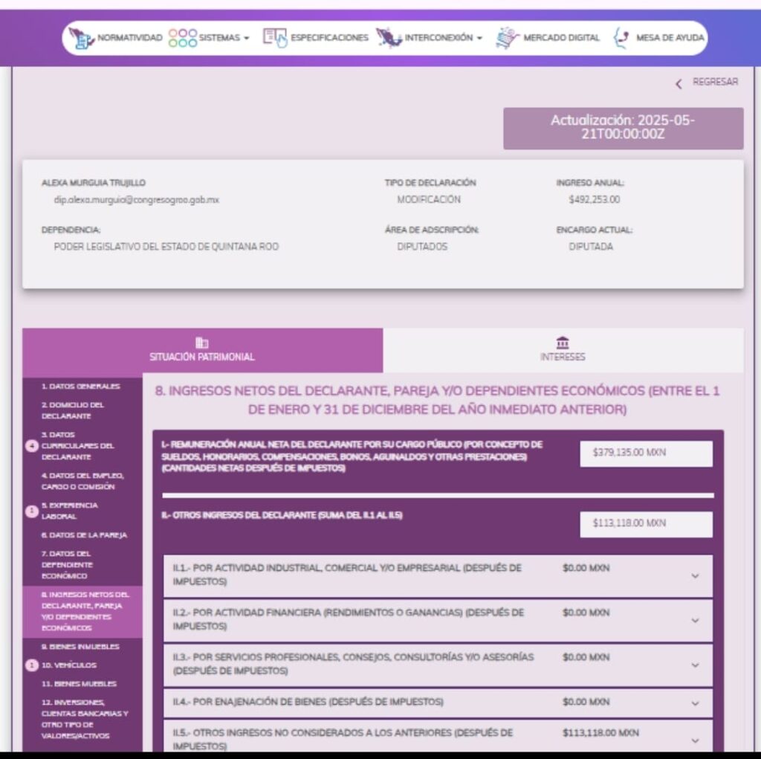
Task: Click the building icon above Situación Patrimonial
Action: pos(201,343)
